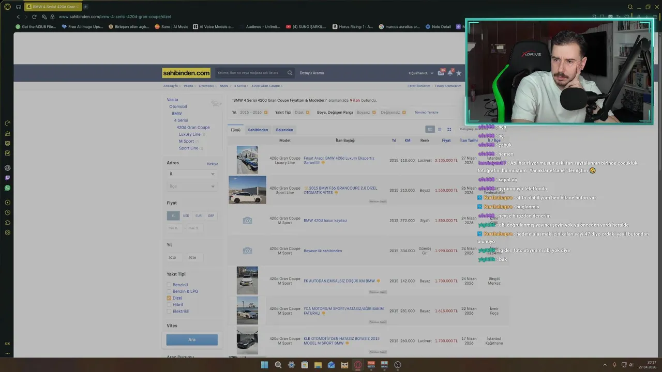The width and height of the screenshot is (662, 372).
Task: Focus the keyword search input field
Action: pyautogui.click(x=250, y=73)
